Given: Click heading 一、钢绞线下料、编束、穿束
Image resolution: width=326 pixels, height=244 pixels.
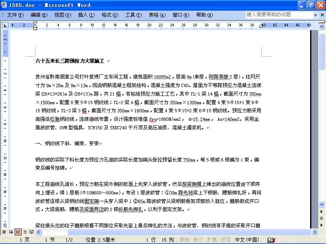Looking at the screenshot, I should click(x=67, y=144).
